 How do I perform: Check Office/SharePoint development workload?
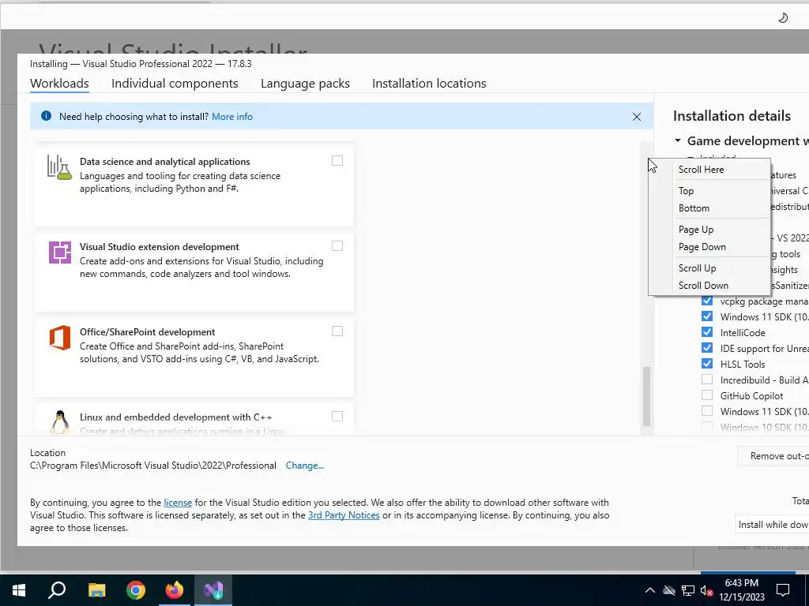(x=337, y=331)
